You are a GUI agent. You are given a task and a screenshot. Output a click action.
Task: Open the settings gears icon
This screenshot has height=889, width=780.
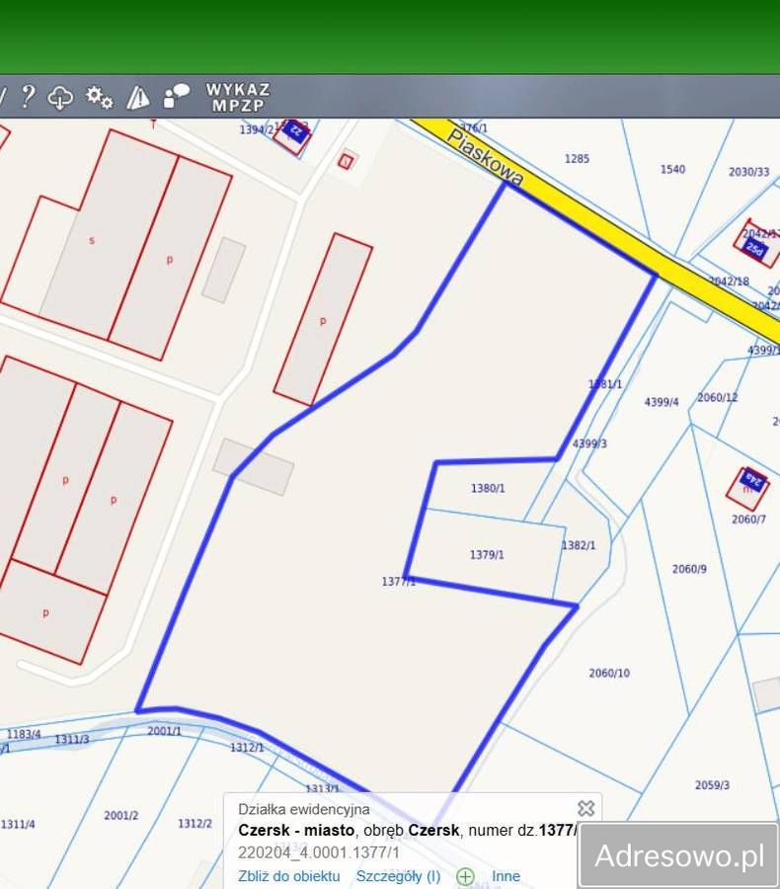(99, 97)
